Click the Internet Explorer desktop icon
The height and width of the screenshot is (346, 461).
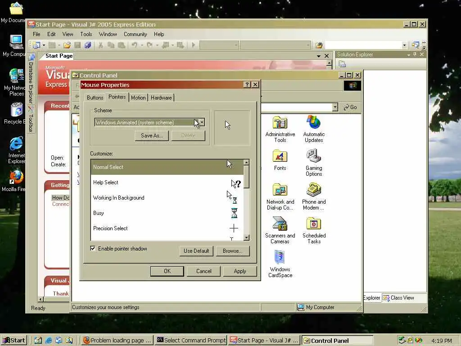point(16,150)
